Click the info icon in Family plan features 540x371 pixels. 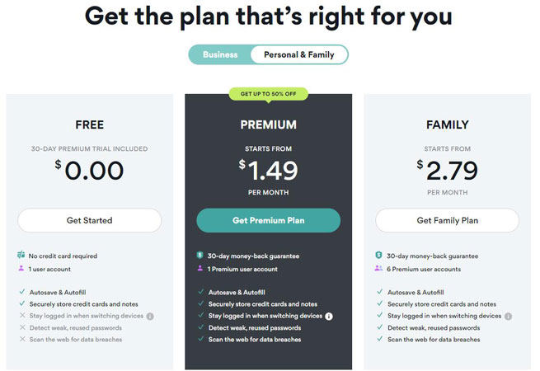[x=508, y=316]
